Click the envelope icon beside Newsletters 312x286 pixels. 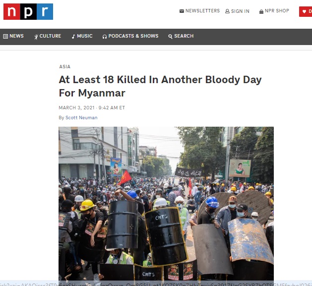pyautogui.click(x=182, y=11)
